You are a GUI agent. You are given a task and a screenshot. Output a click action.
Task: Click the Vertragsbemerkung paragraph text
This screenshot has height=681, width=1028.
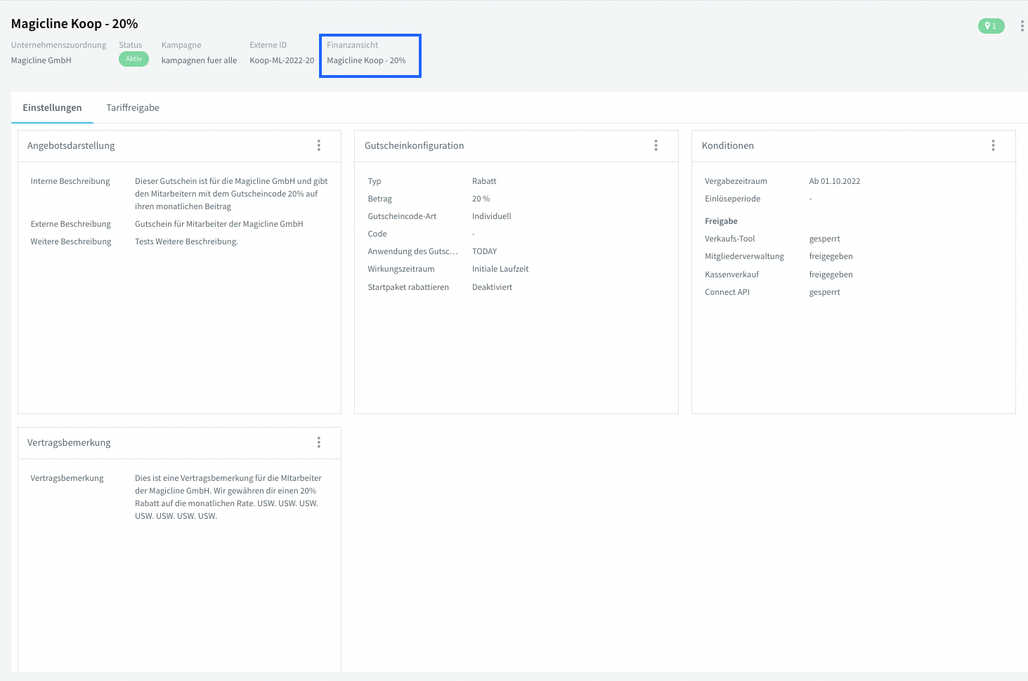pyautogui.click(x=228, y=497)
